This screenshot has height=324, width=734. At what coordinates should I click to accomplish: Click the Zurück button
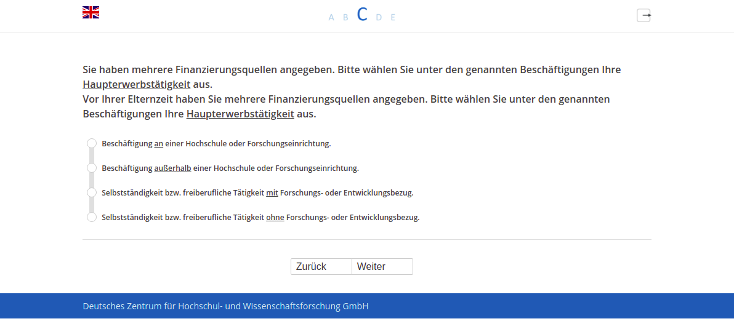point(321,266)
